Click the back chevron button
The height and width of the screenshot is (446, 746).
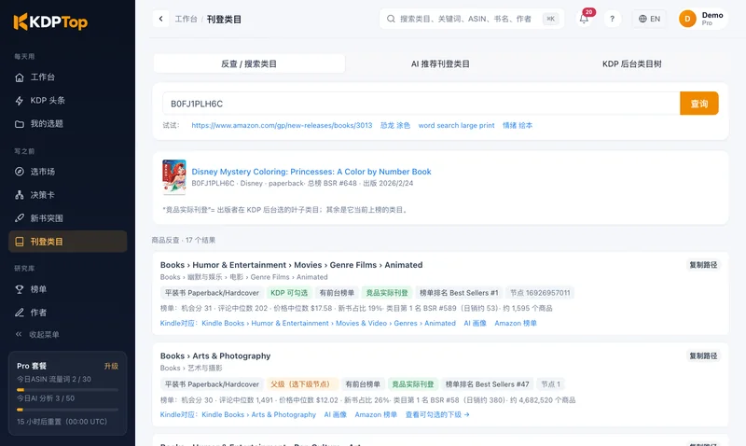coord(160,19)
